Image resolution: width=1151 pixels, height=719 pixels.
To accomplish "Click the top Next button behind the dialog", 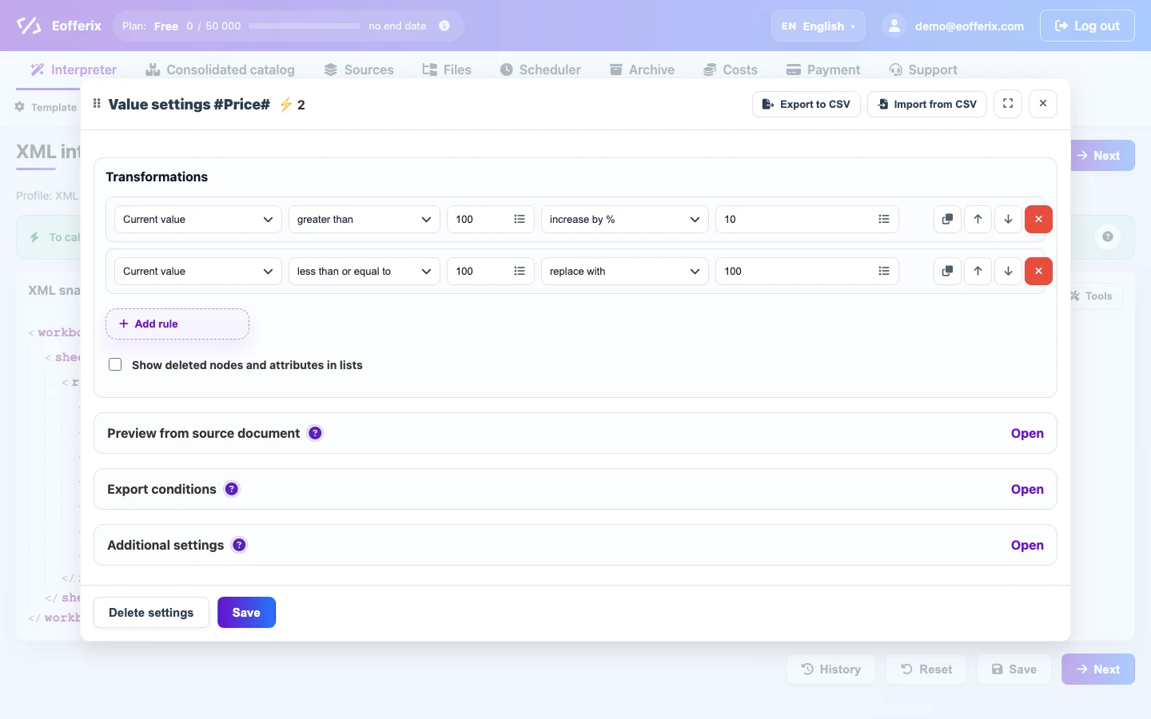I will point(1102,155).
